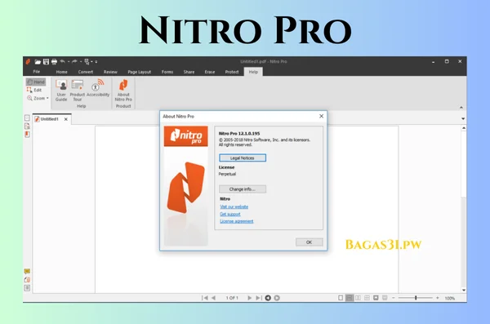Open the Pages pane icon in left sidebar
490x324 pixels.
pyautogui.click(x=27, y=118)
